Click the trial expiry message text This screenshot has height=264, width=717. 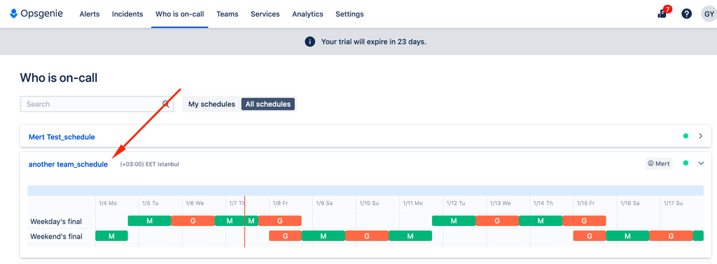(374, 42)
